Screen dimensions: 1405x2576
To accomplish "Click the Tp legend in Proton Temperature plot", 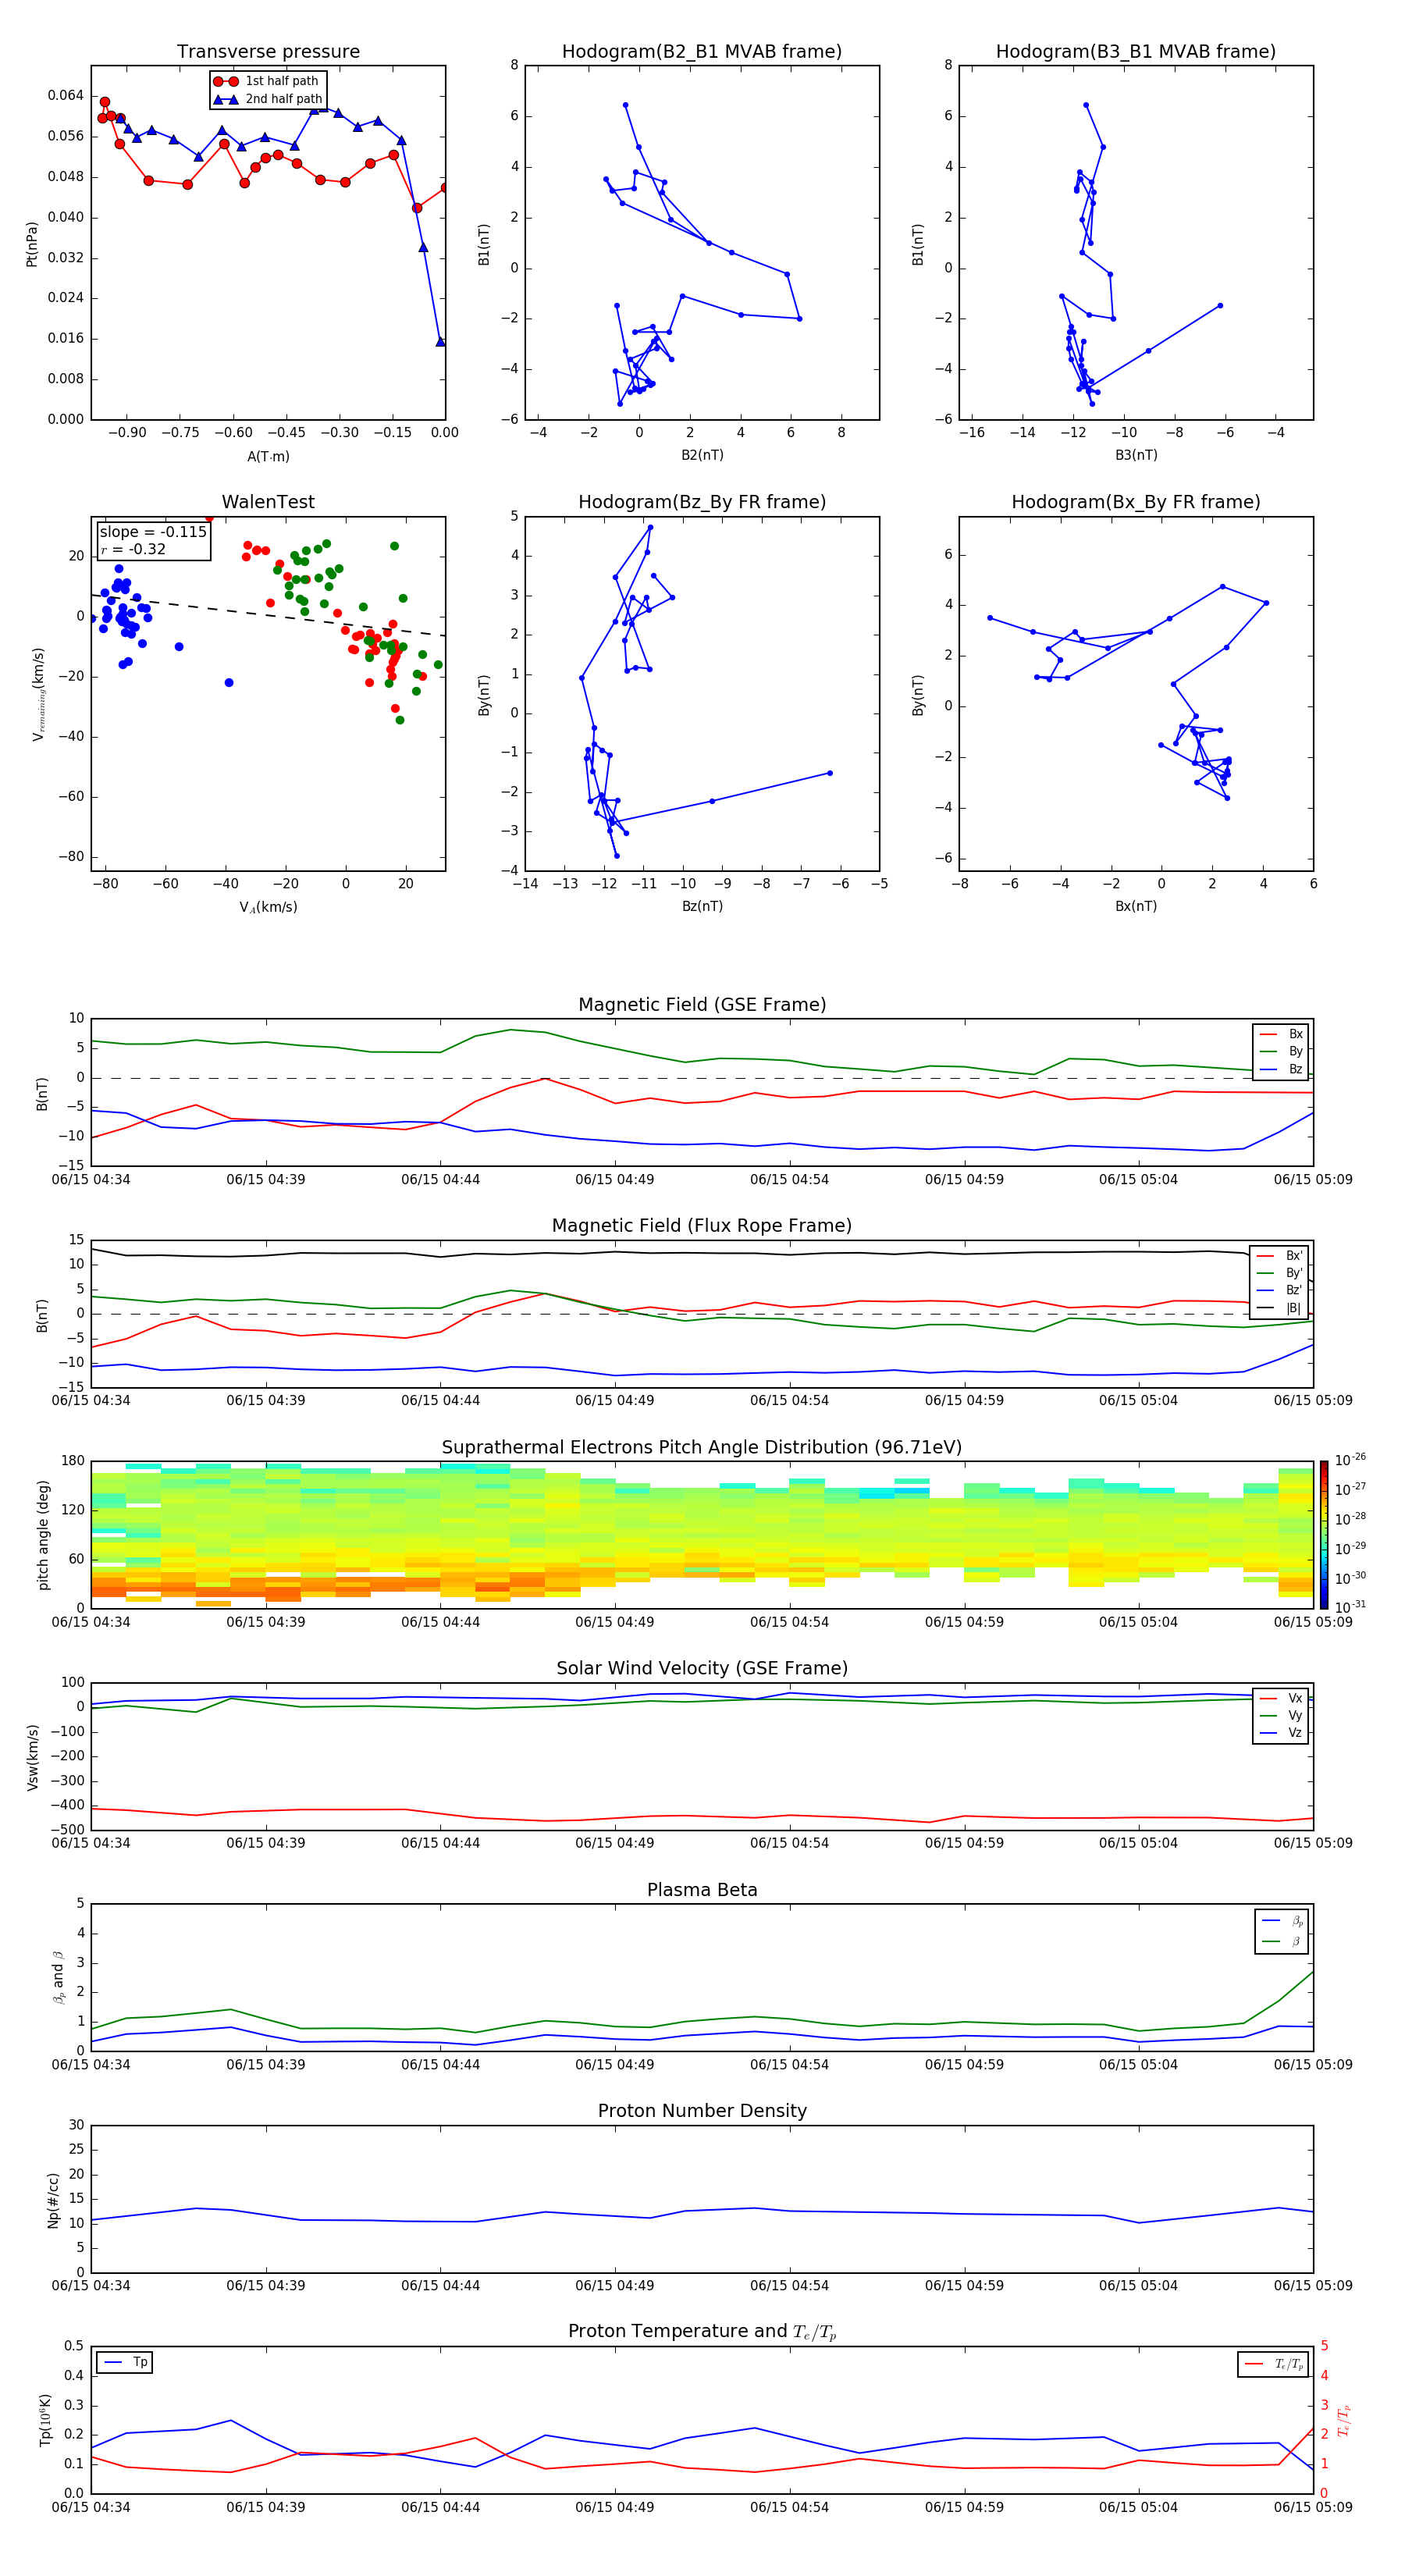I will (125, 2362).
